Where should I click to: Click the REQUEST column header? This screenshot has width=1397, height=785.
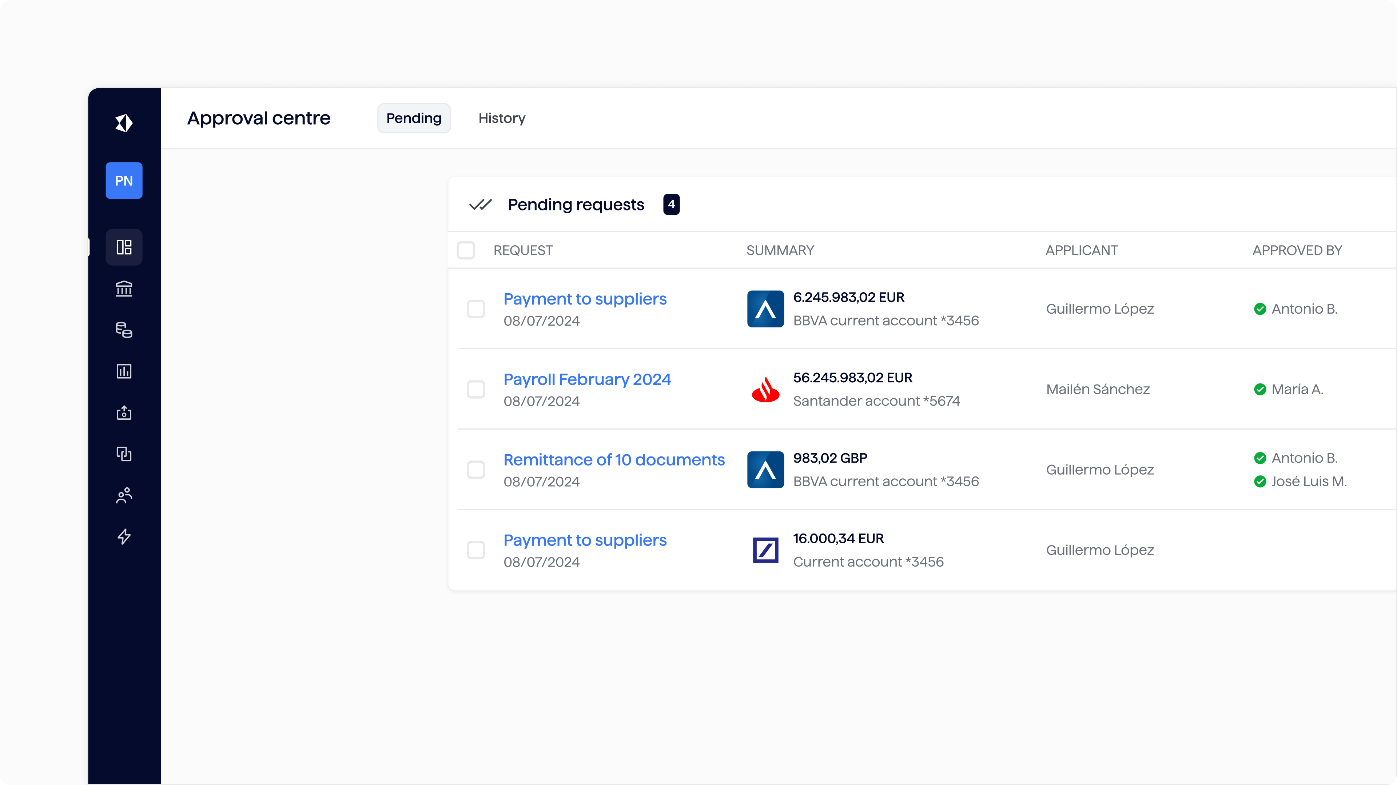[523, 250]
